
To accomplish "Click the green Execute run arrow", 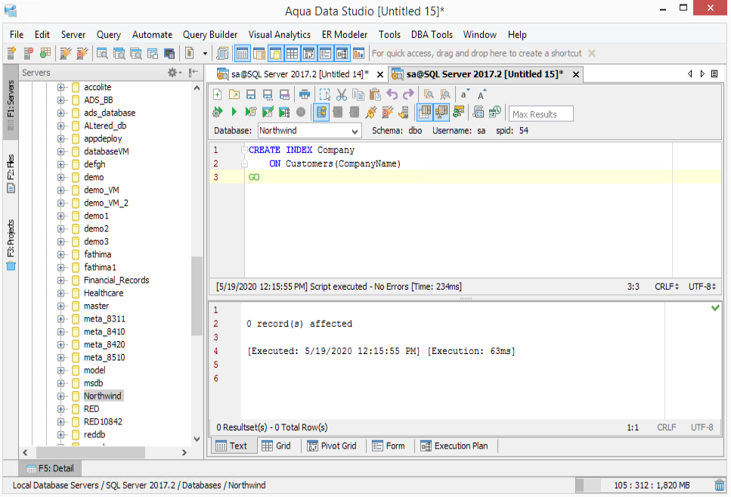I will tap(234, 113).
